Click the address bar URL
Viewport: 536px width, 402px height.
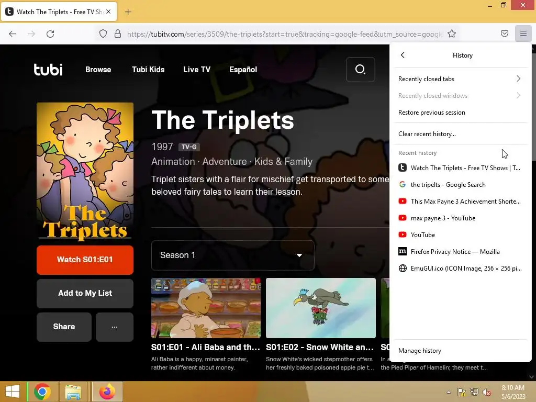point(284,34)
